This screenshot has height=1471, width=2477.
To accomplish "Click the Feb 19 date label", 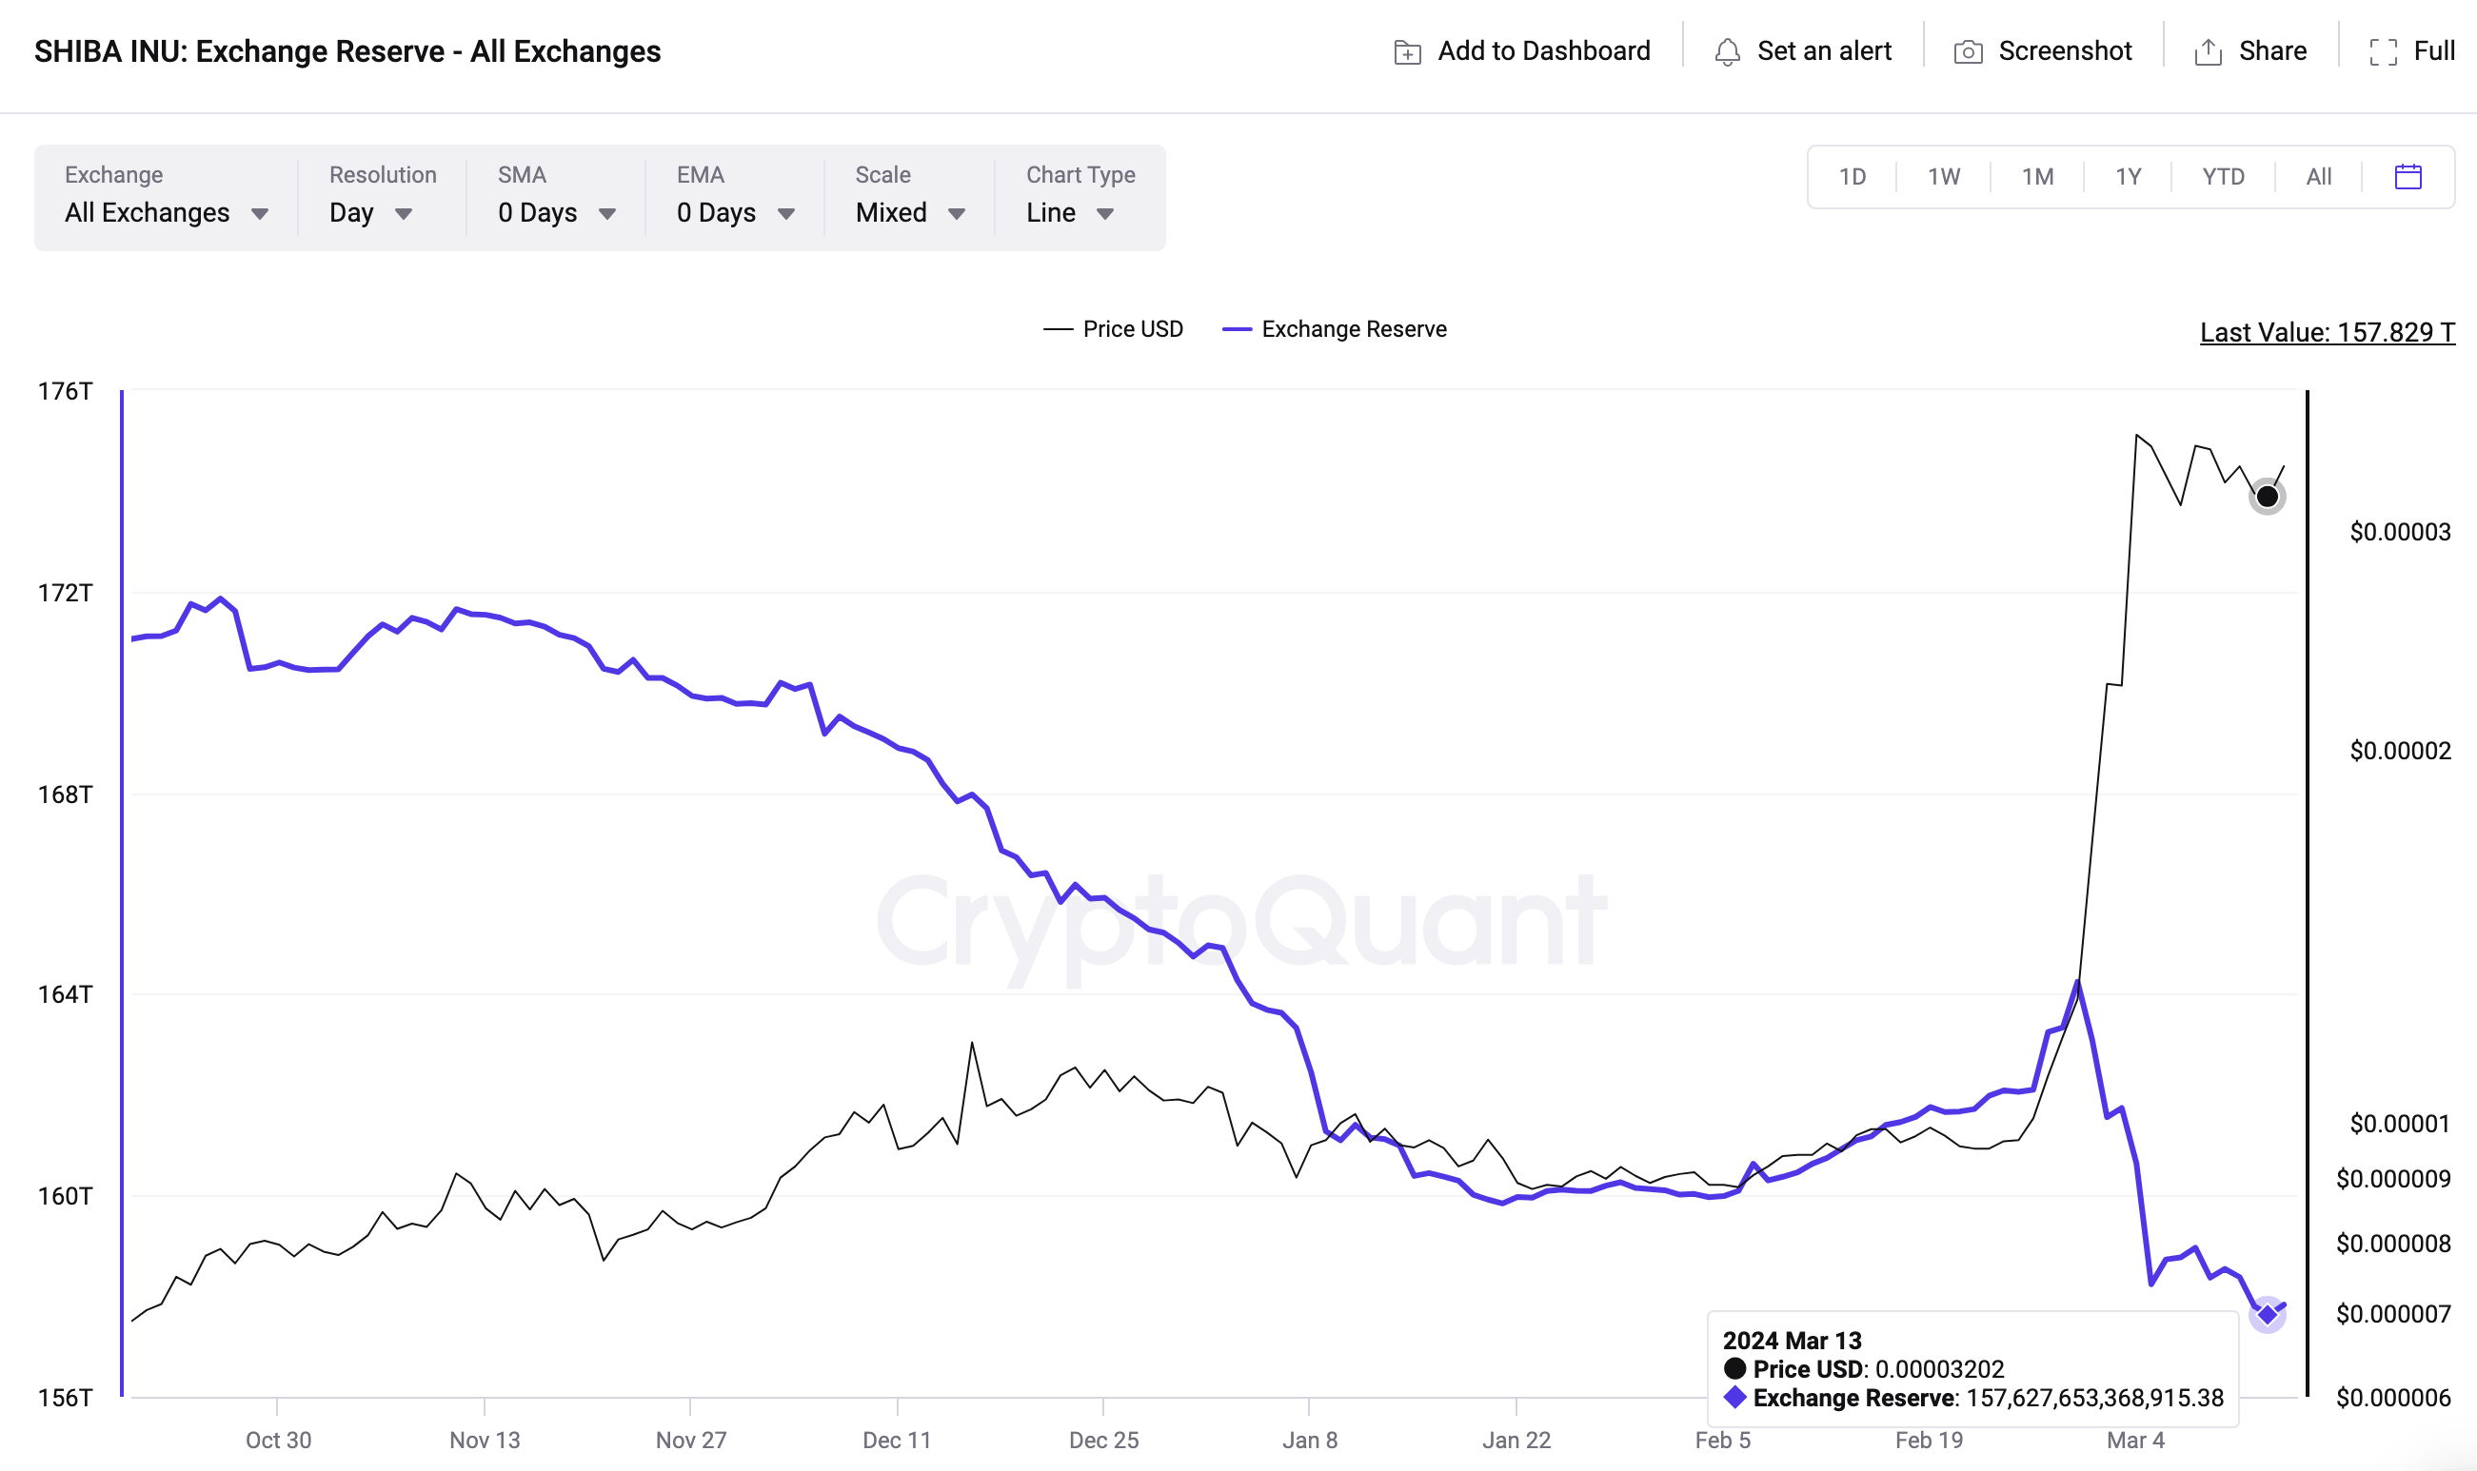I will (1928, 1441).
